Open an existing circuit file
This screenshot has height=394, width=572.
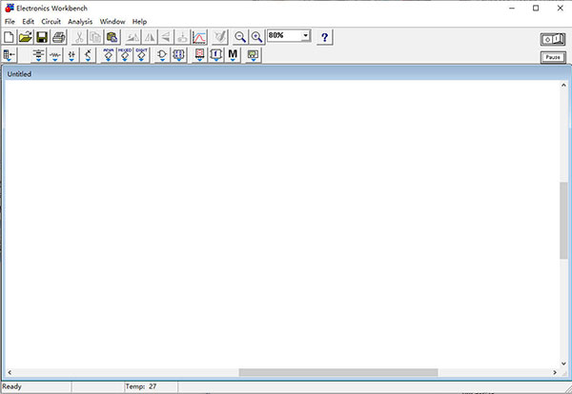tap(26, 37)
